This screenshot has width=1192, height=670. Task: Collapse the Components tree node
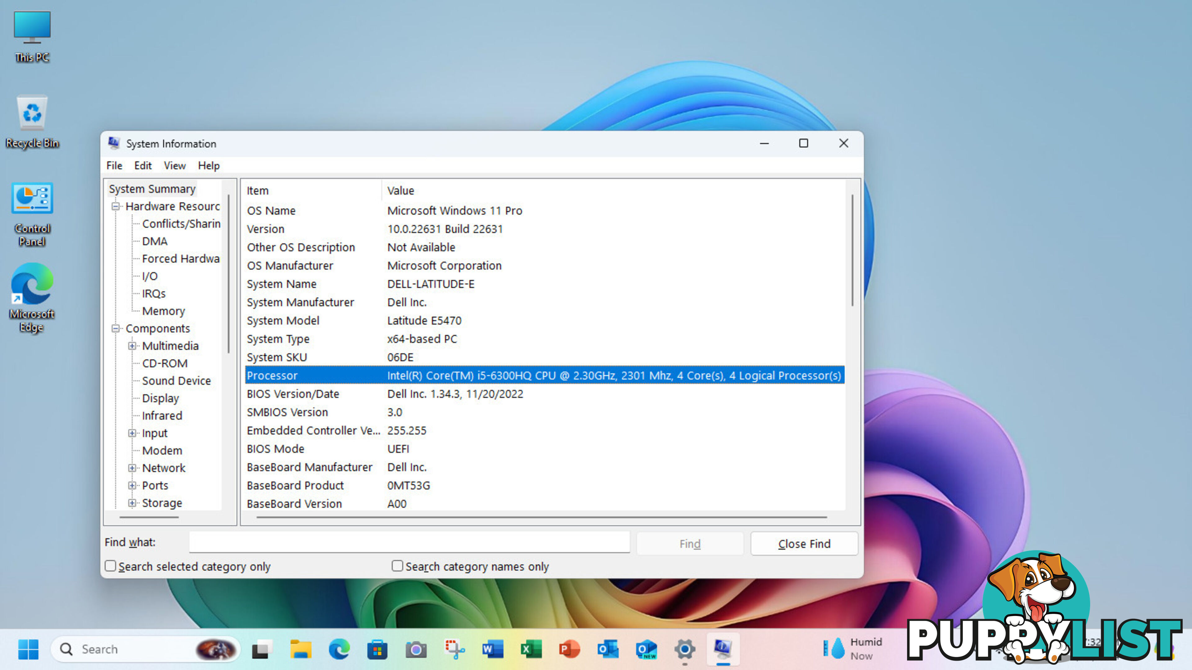coord(116,328)
